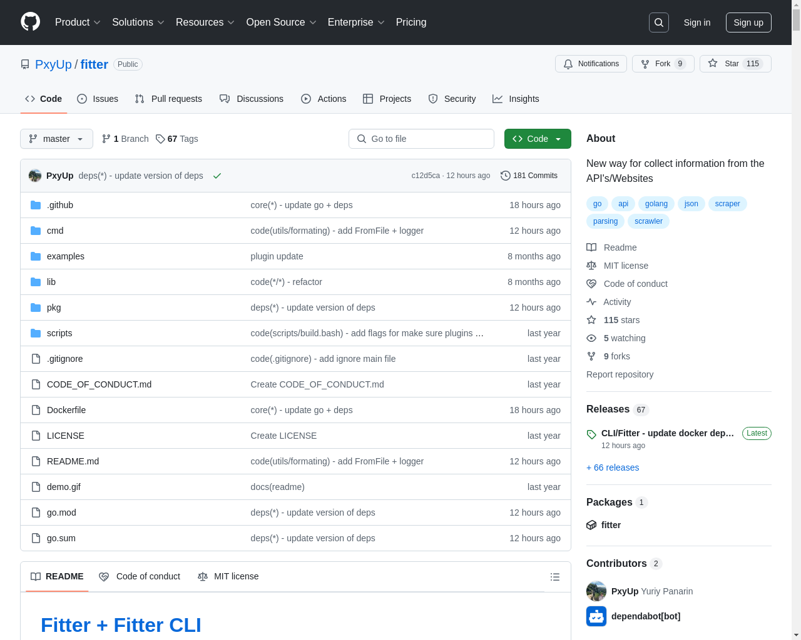Click the Sign up button
This screenshot has height=640, width=801.
(x=748, y=22)
